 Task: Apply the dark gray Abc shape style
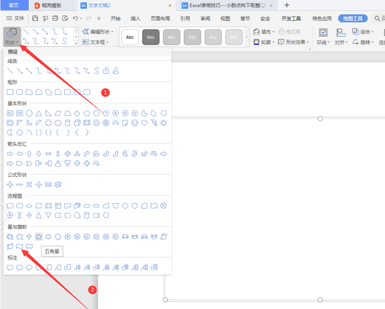pos(150,37)
